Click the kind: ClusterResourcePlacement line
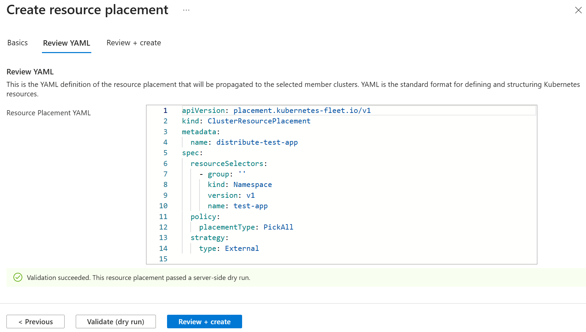The image size is (586, 332). coord(246,121)
